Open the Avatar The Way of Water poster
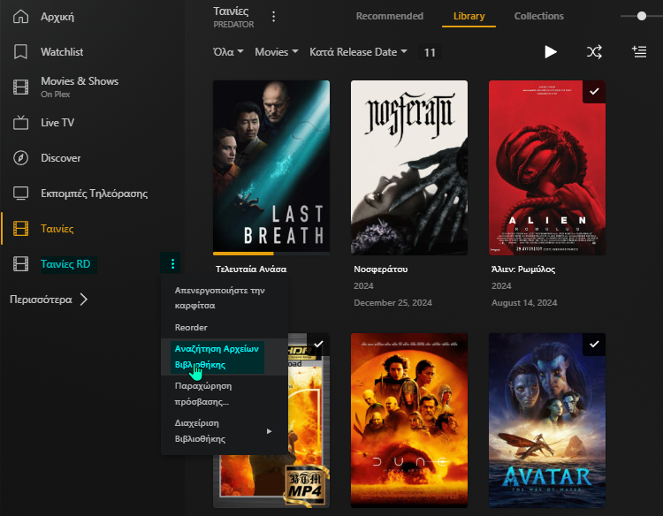Image resolution: width=663 pixels, height=516 pixels. [547, 420]
